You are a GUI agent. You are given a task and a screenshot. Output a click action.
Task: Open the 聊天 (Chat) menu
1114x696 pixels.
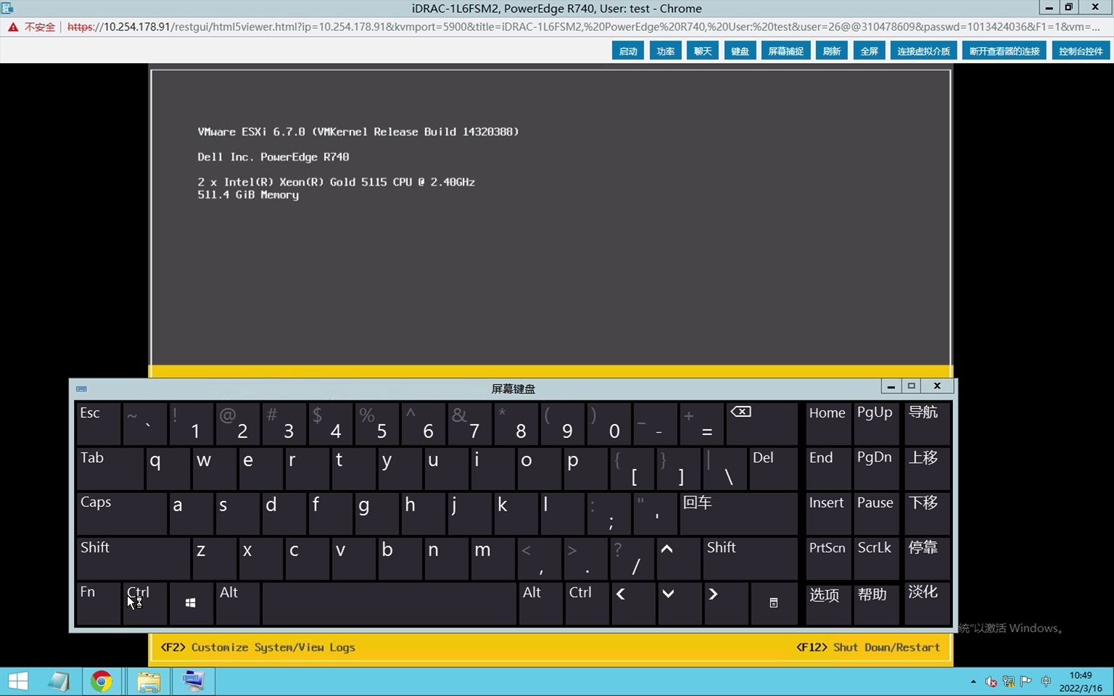[x=702, y=51]
